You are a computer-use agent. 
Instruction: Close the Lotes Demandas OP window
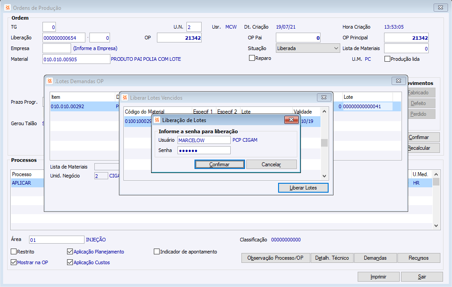click(x=398, y=81)
